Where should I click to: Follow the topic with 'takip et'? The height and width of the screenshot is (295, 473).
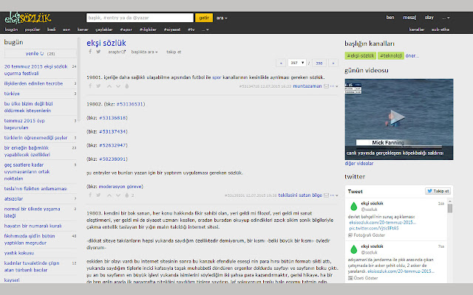174,52
